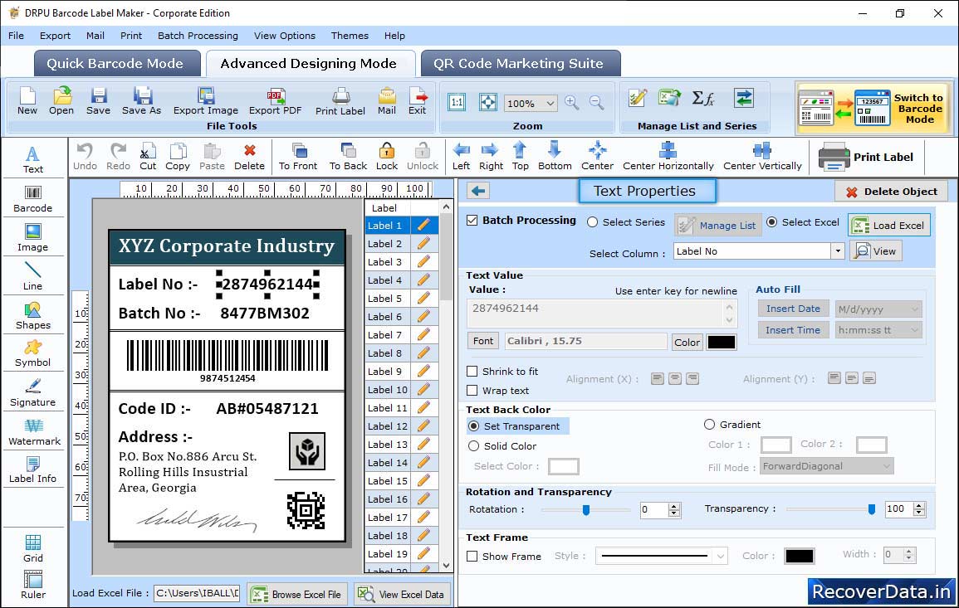The width and height of the screenshot is (959, 608).
Task: Click View Excel Data button
Action: (402, 594)
